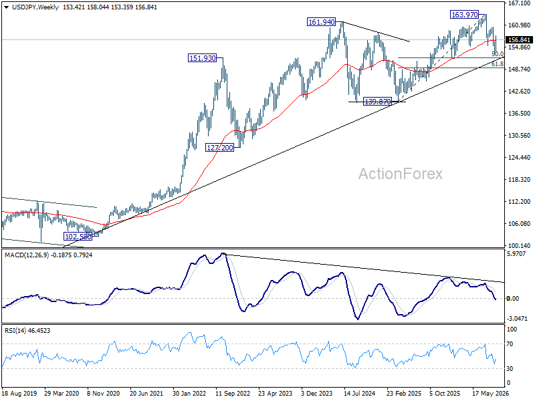Click the 11 Sep 2022 date marker
535x401 pixels.
click(233, 394)
